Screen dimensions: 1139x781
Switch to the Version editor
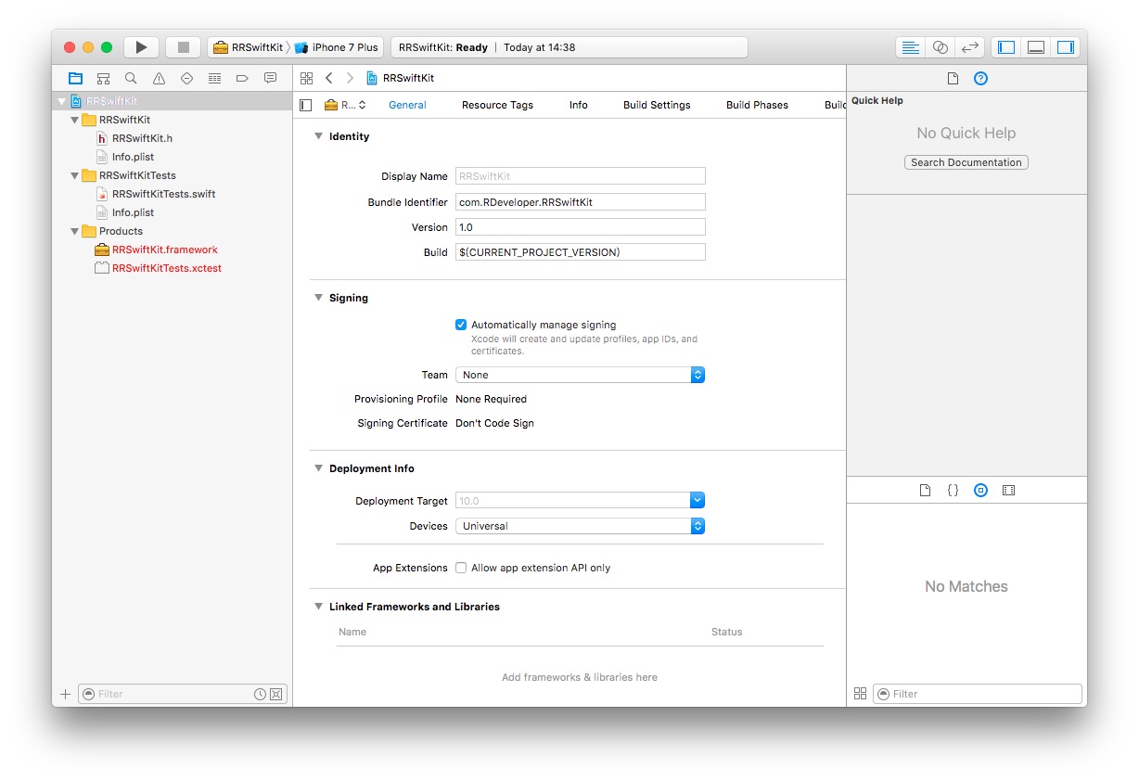pyautogui.click(x=969, y=47)
